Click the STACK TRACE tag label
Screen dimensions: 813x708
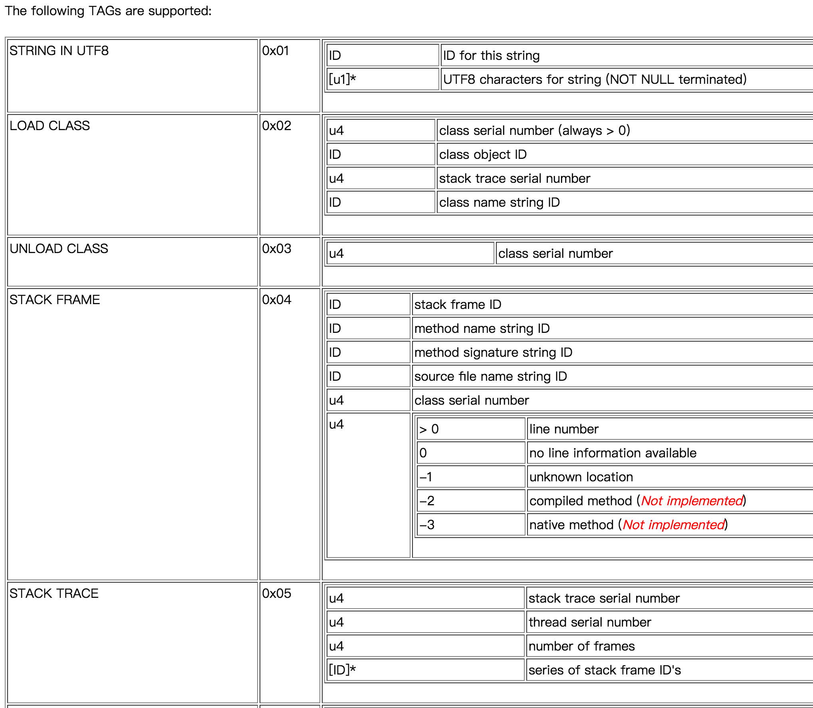(54, 593)
